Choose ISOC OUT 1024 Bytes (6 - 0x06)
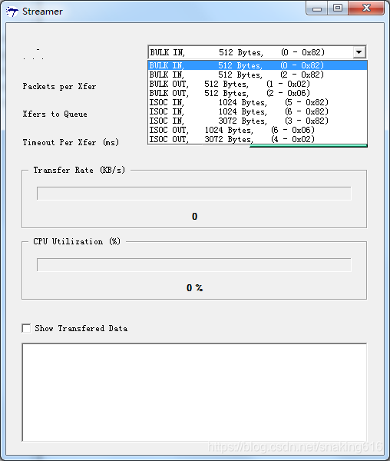Image resolution: width=390 pixels, height=461 pixels. (x=257, y=130)
